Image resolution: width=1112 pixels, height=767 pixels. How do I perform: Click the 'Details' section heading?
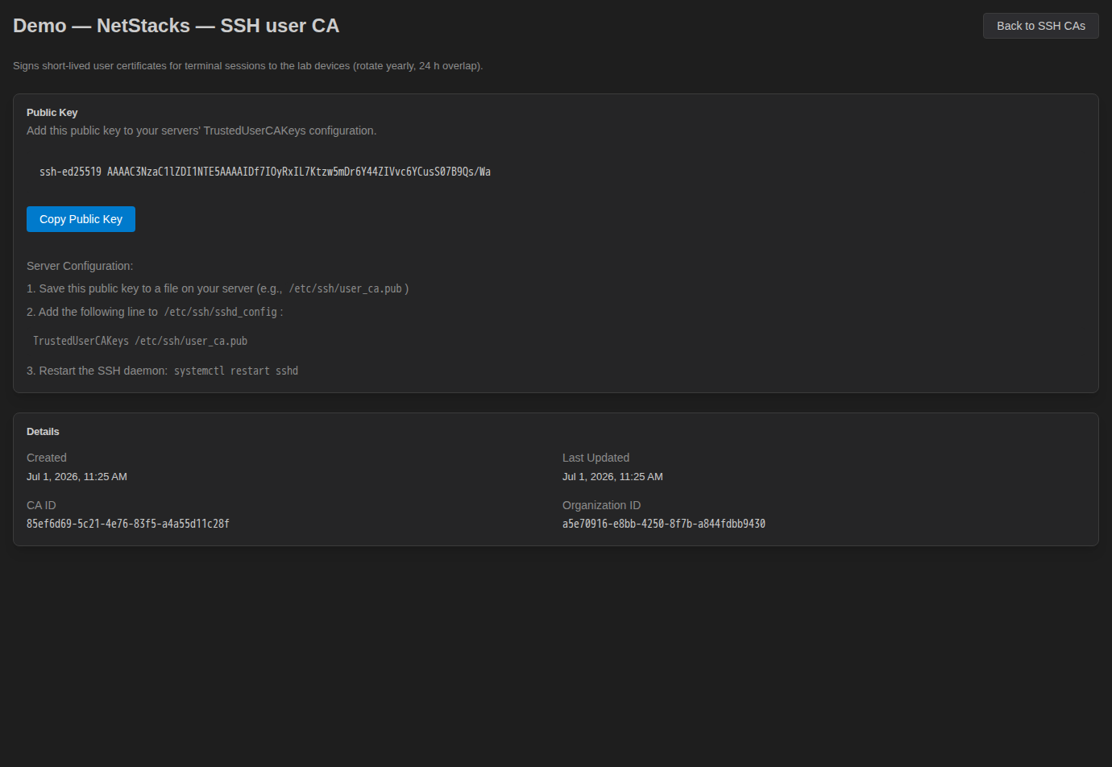[43, 432]
